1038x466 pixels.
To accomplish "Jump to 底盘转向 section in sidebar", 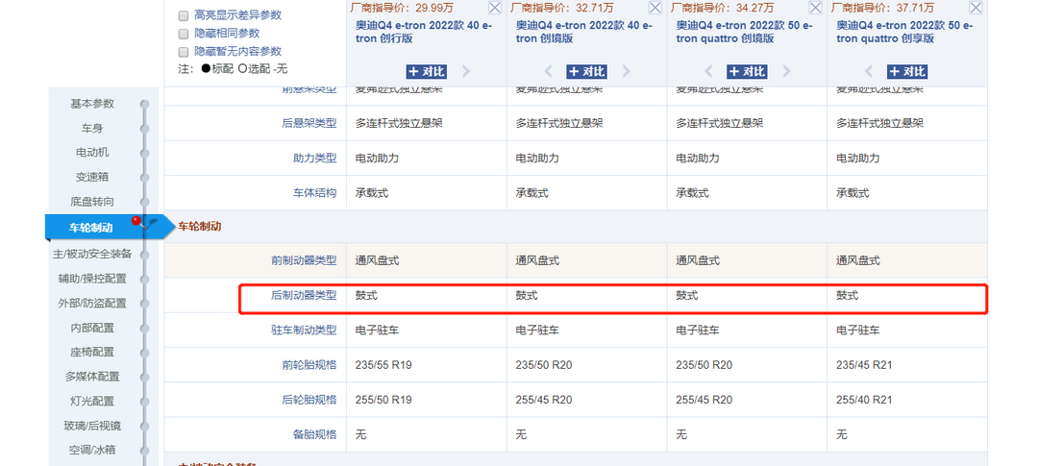I will [92, 201].
